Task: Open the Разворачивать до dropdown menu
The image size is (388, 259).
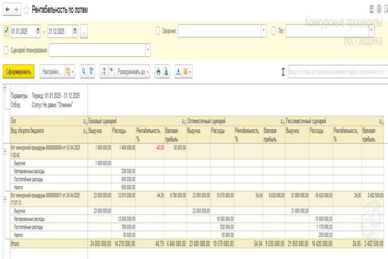Action: pyautogui.click(x=133, y=70)
